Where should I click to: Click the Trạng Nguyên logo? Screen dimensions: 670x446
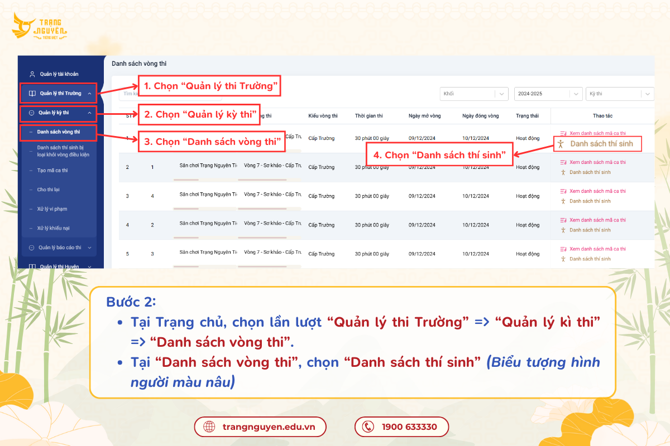click(41, 27)
